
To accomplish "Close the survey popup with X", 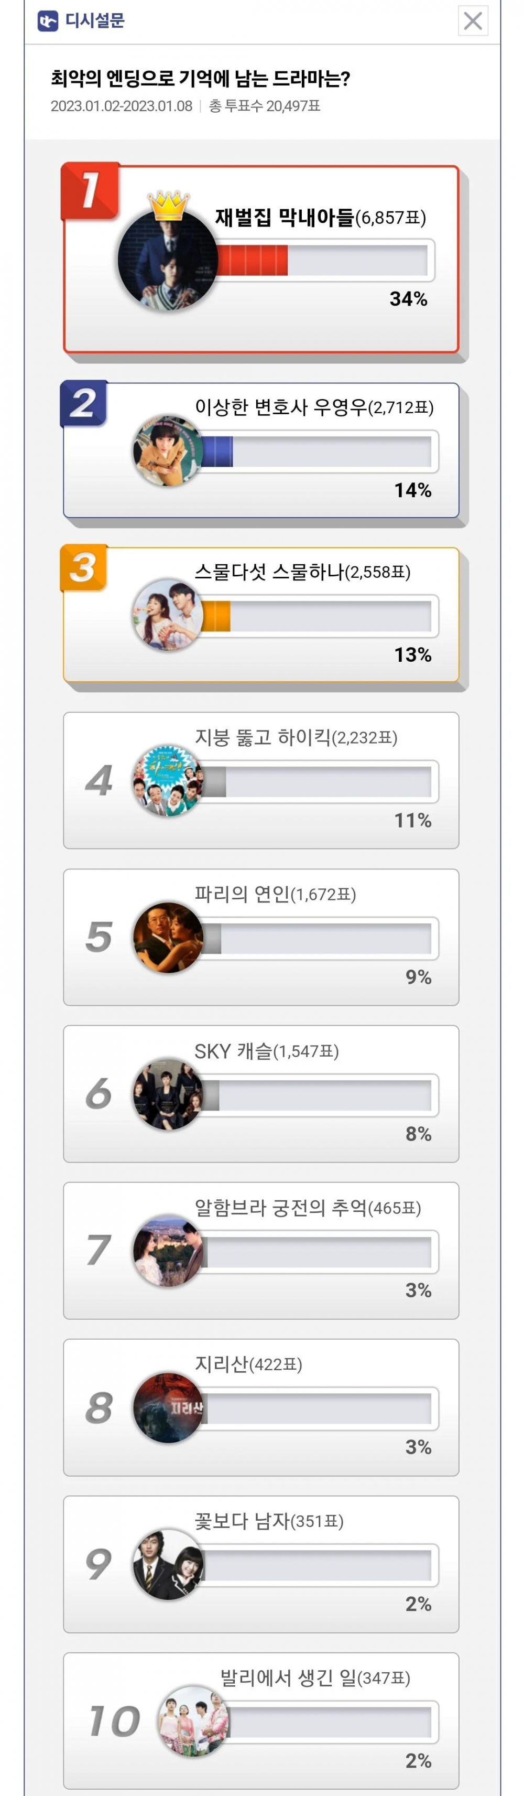I will pyautogui.click(x=473, y=21).
